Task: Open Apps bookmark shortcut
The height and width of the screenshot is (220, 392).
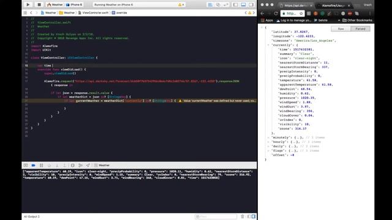Action: 267,20
